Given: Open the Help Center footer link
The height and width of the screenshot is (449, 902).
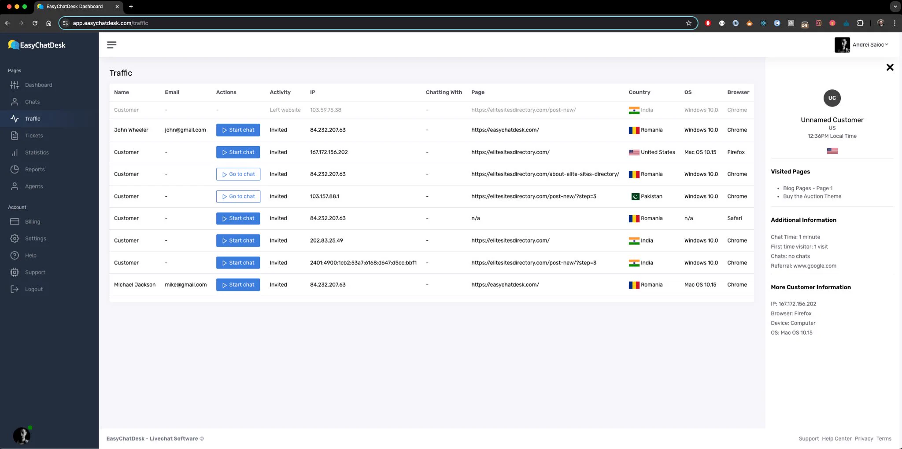Looking at the screenshot, I should (x=837, y=438).
